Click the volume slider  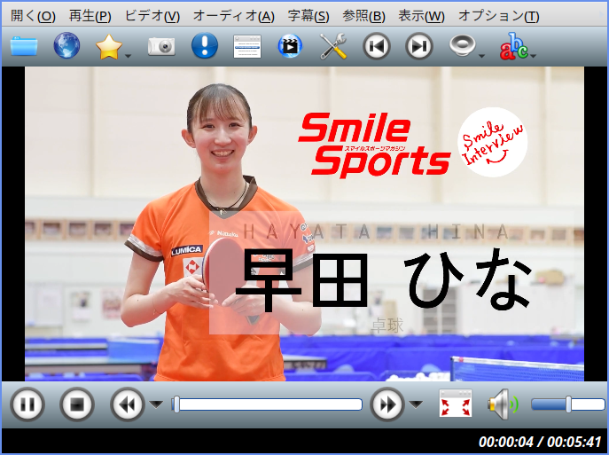(x=568, y=404)
